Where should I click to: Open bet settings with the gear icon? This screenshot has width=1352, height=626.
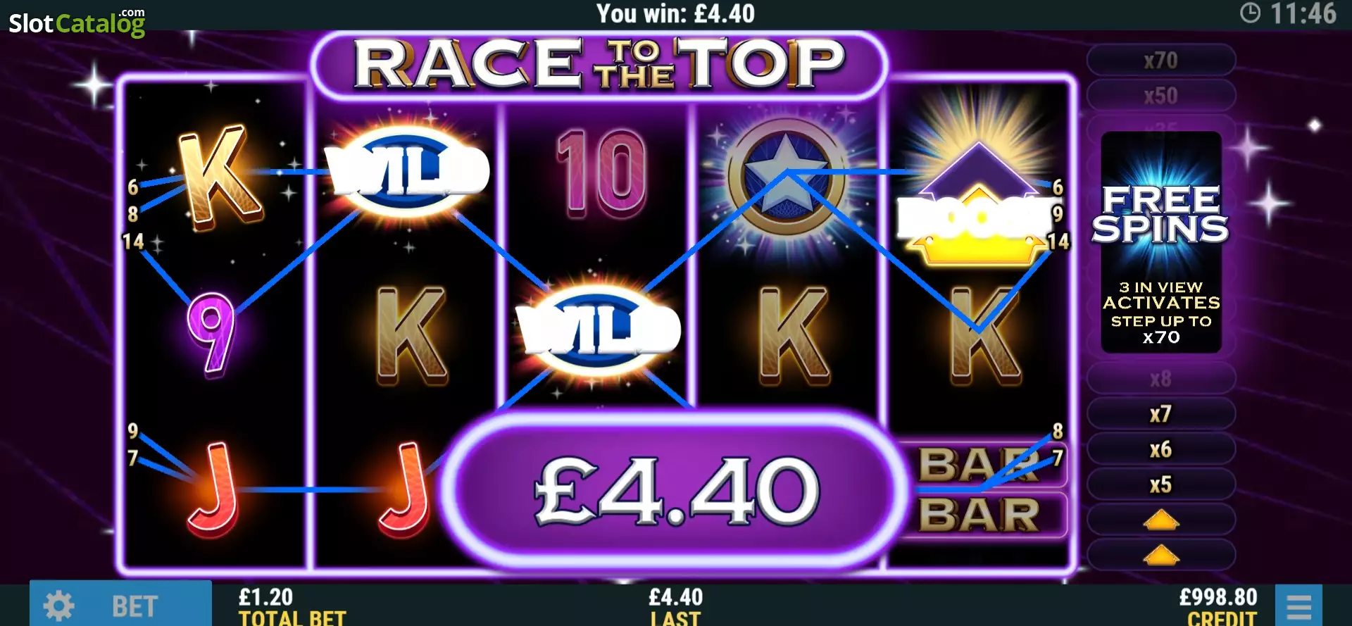coord(58,606)
